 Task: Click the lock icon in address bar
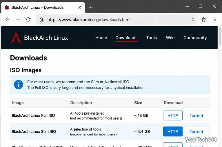click(x=41, y=19)
